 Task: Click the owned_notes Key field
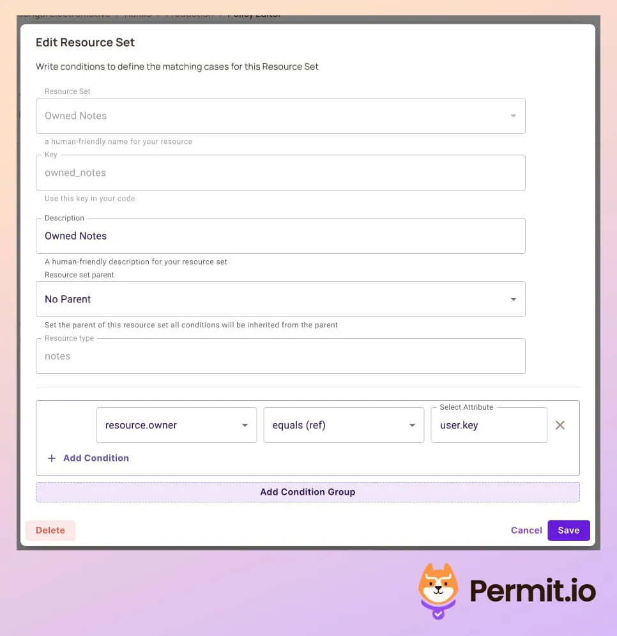(x=281, y=172)
